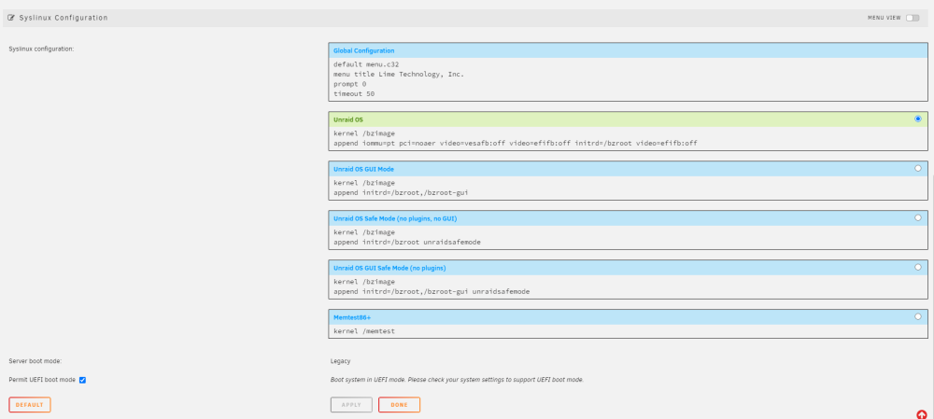Click the Syslinux Configuration section title
934x419 pixels.
(64, 18)
